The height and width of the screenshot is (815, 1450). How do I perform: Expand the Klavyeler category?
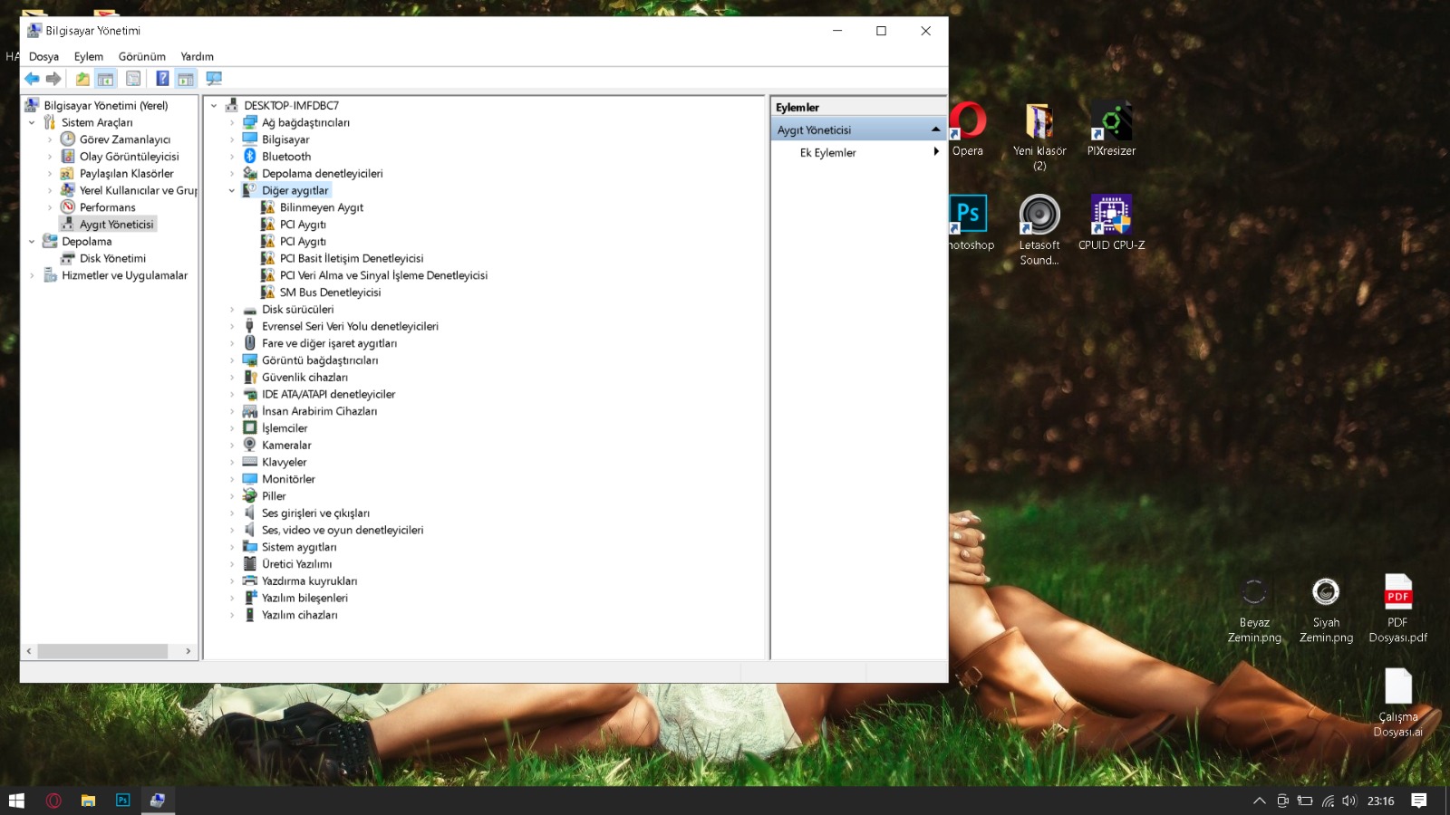(x=232, y=463)
